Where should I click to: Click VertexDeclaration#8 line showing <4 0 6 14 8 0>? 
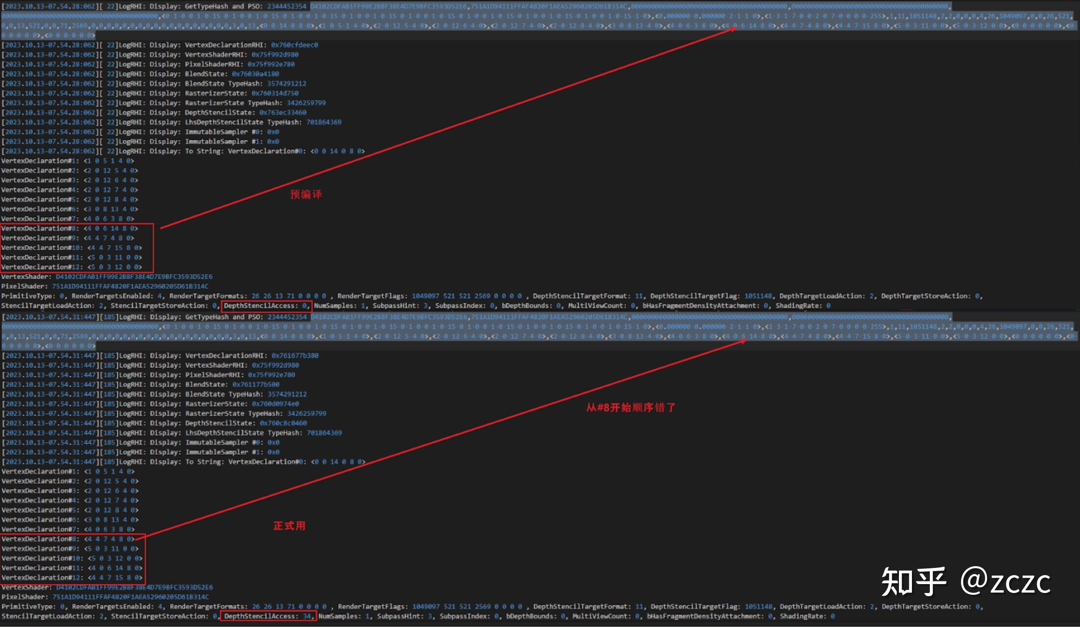pos(69,229)
